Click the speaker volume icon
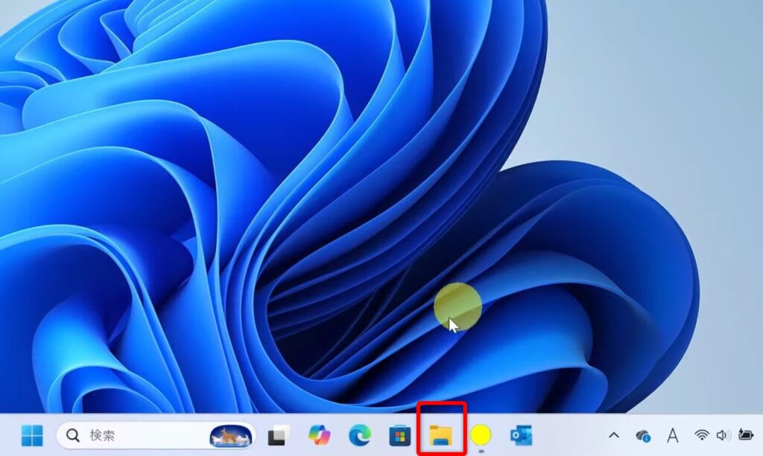The image size is (763, 456). click(722, 435)
